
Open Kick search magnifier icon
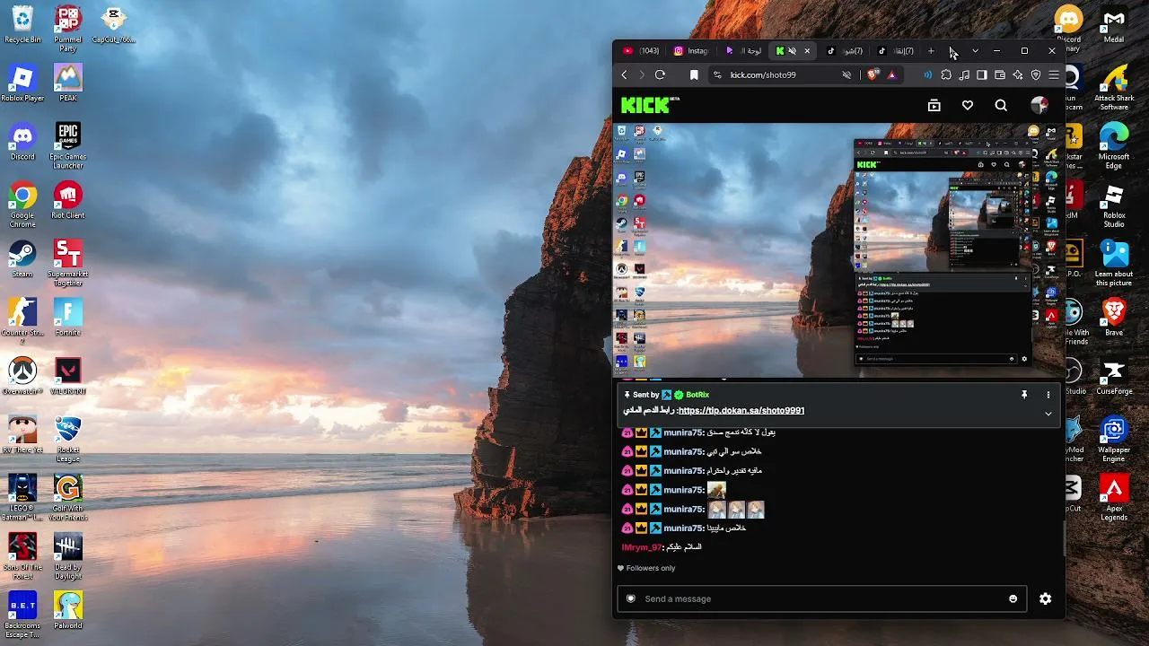click(x=1001, y=105)
